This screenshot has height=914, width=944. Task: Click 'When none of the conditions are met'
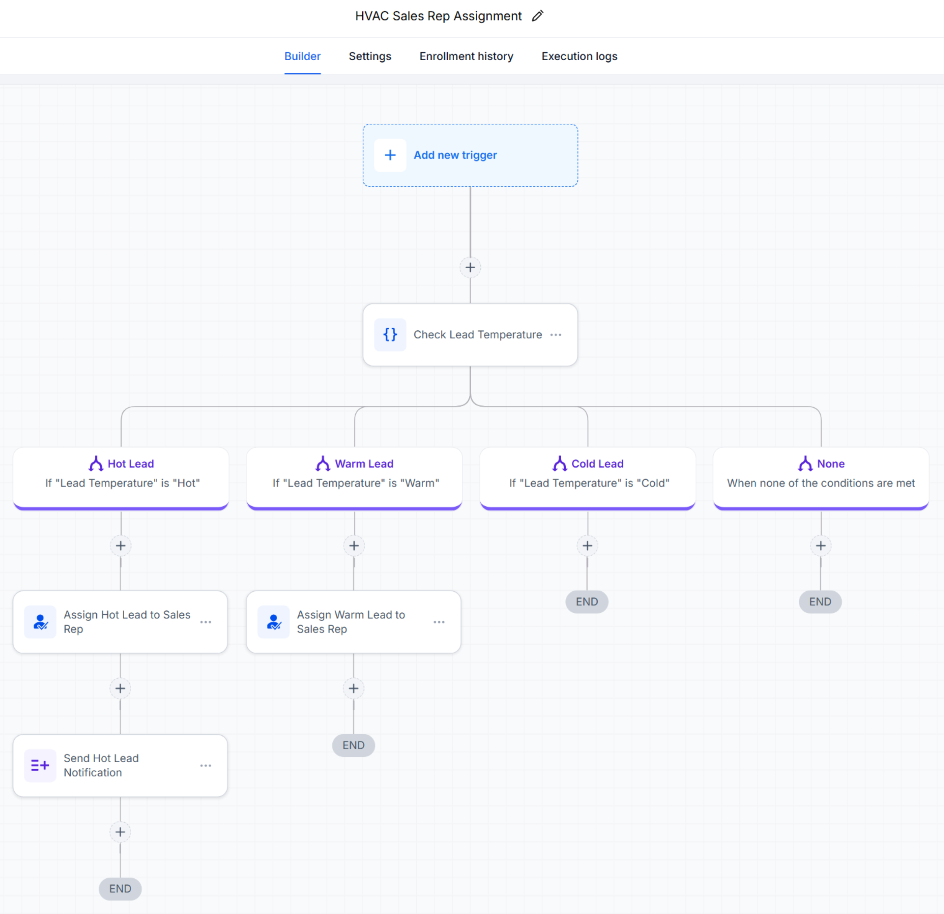click(821, 483)
